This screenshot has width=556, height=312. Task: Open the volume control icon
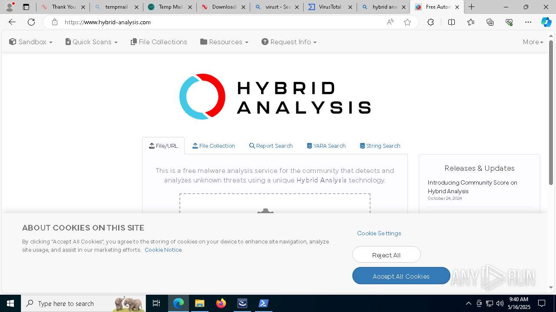pyautogui.click(x=500, y=303)
